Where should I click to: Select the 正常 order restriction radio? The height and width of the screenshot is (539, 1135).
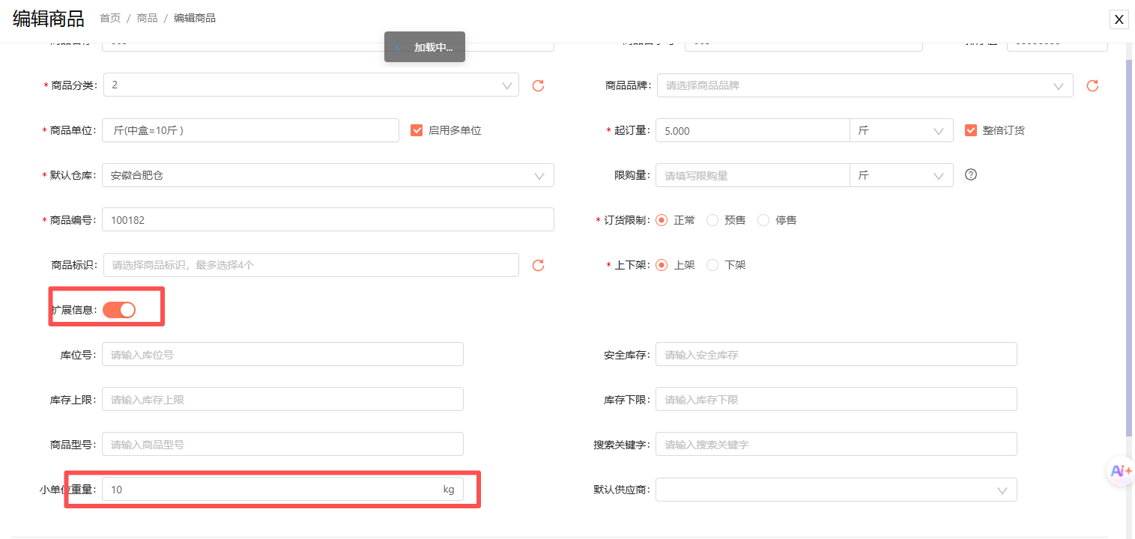662,220
